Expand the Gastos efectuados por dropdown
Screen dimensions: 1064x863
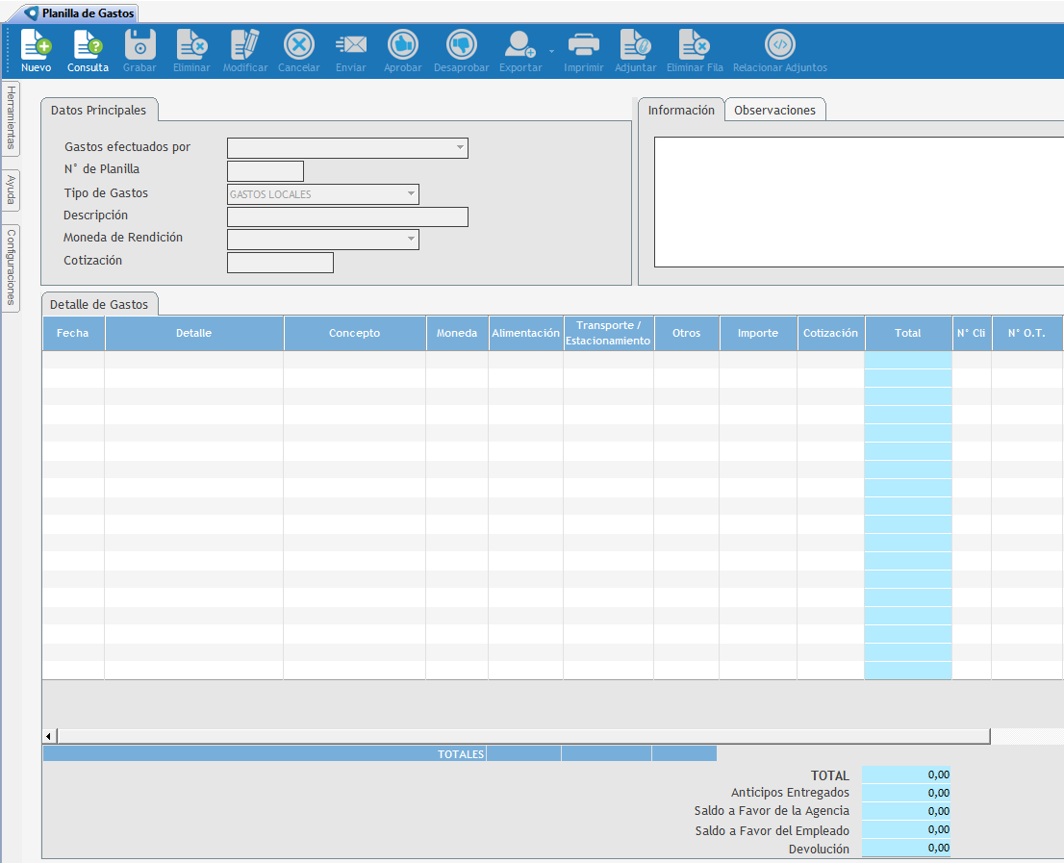tap(460, 148)
